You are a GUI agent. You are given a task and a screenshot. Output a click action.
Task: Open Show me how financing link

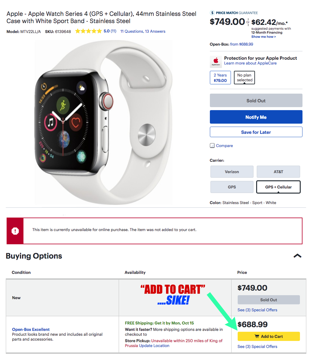coord(264,37)
